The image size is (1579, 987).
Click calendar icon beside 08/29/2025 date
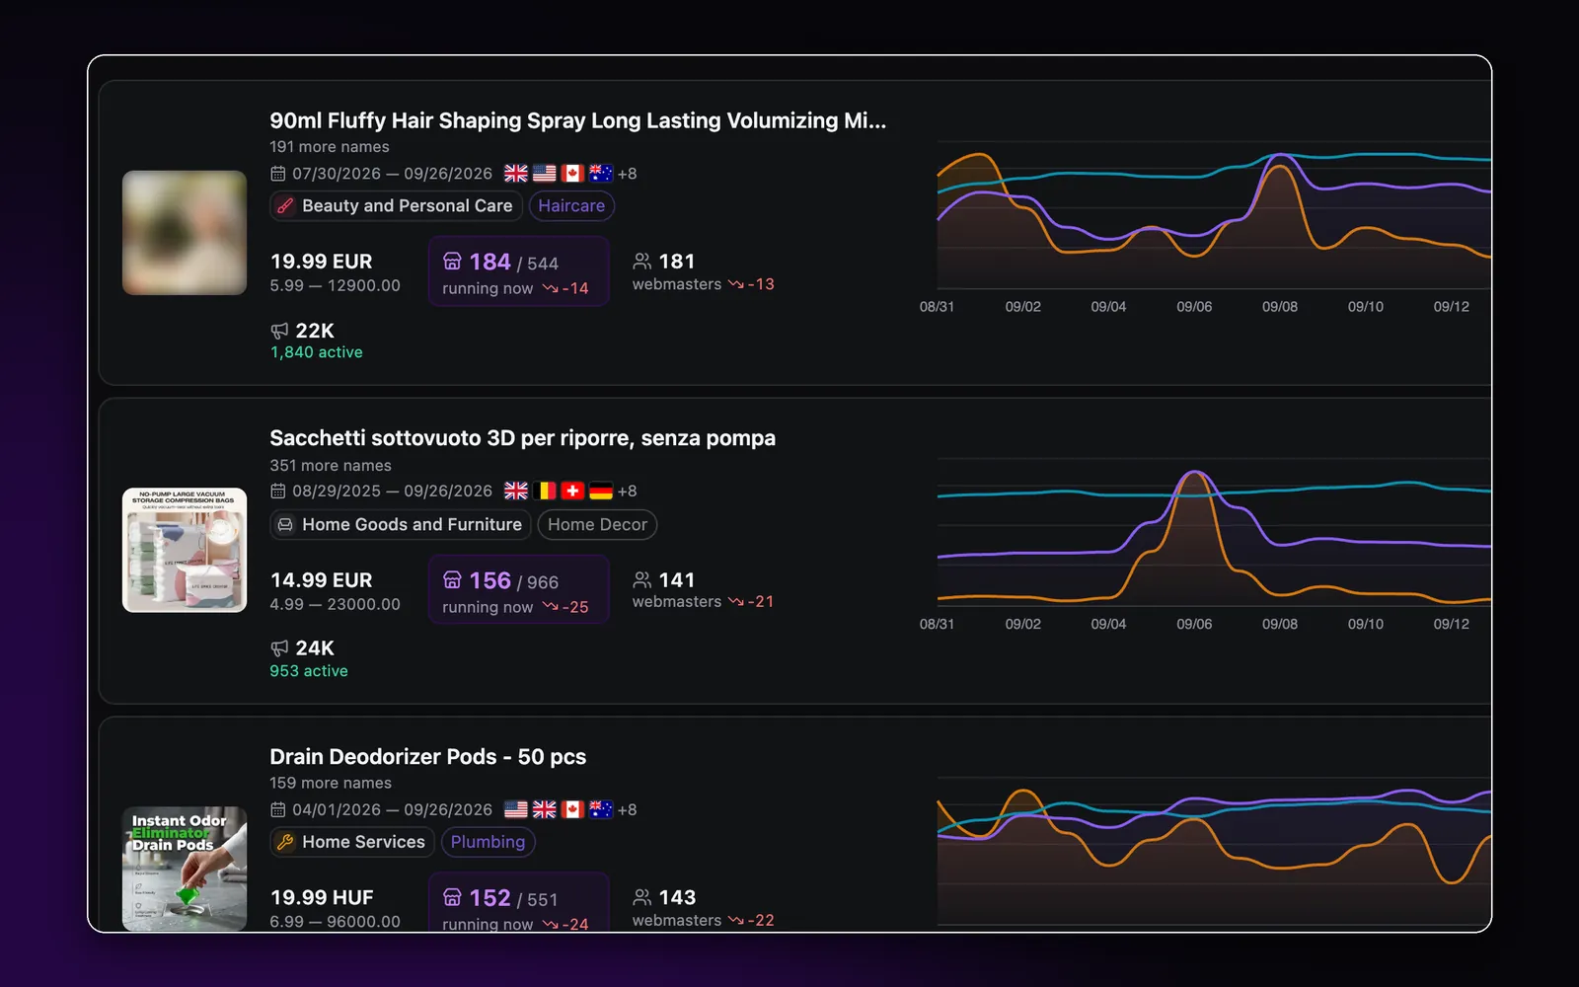[x=278, y=492]
